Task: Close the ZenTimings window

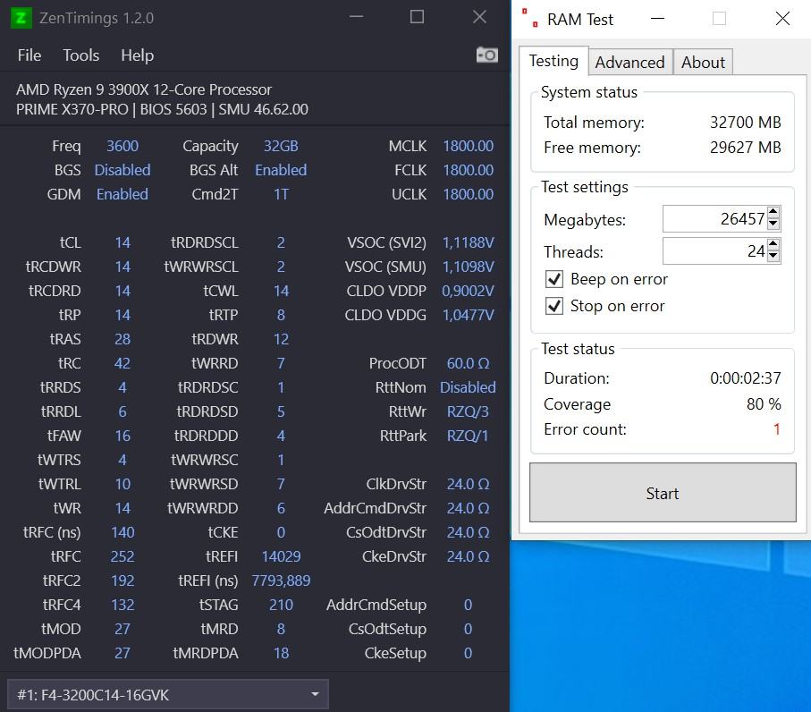Action: tap(479, 17)
